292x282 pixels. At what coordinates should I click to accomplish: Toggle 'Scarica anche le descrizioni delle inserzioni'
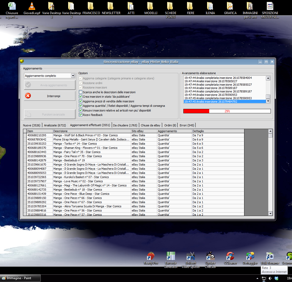pyautogui.click(x=81, y=92)
